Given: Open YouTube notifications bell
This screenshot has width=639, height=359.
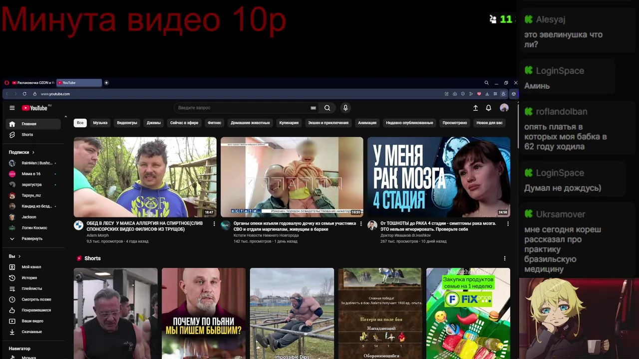Looking at the screenshot, I should pos(489,108).
